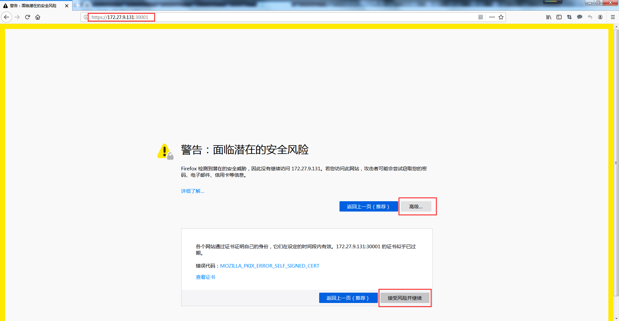Click the site information icon in address bar
The image size is (619, 321).
(x=86, y=17)
